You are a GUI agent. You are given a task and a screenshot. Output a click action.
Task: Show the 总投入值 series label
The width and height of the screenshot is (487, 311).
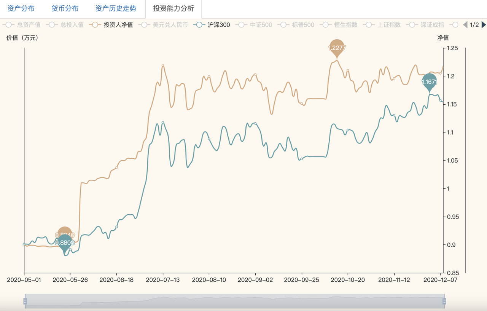pos(72,25)
